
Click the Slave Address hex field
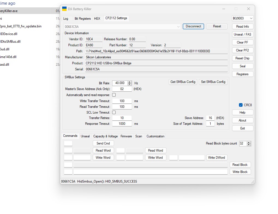[210, 118]
